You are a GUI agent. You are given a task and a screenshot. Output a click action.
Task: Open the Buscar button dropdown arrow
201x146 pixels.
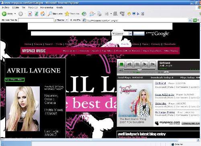point(67,20)
